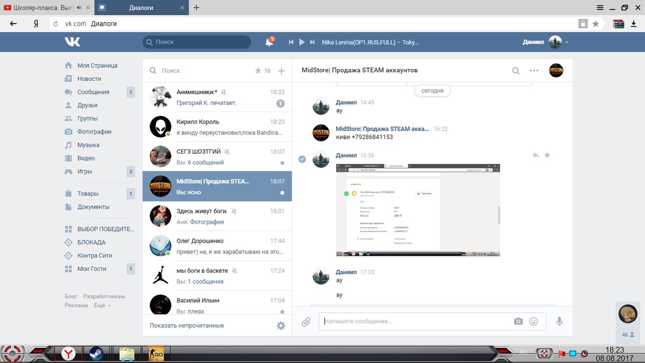
Task: Mark the 16:56 message as important
Action: tap(547, 155)
